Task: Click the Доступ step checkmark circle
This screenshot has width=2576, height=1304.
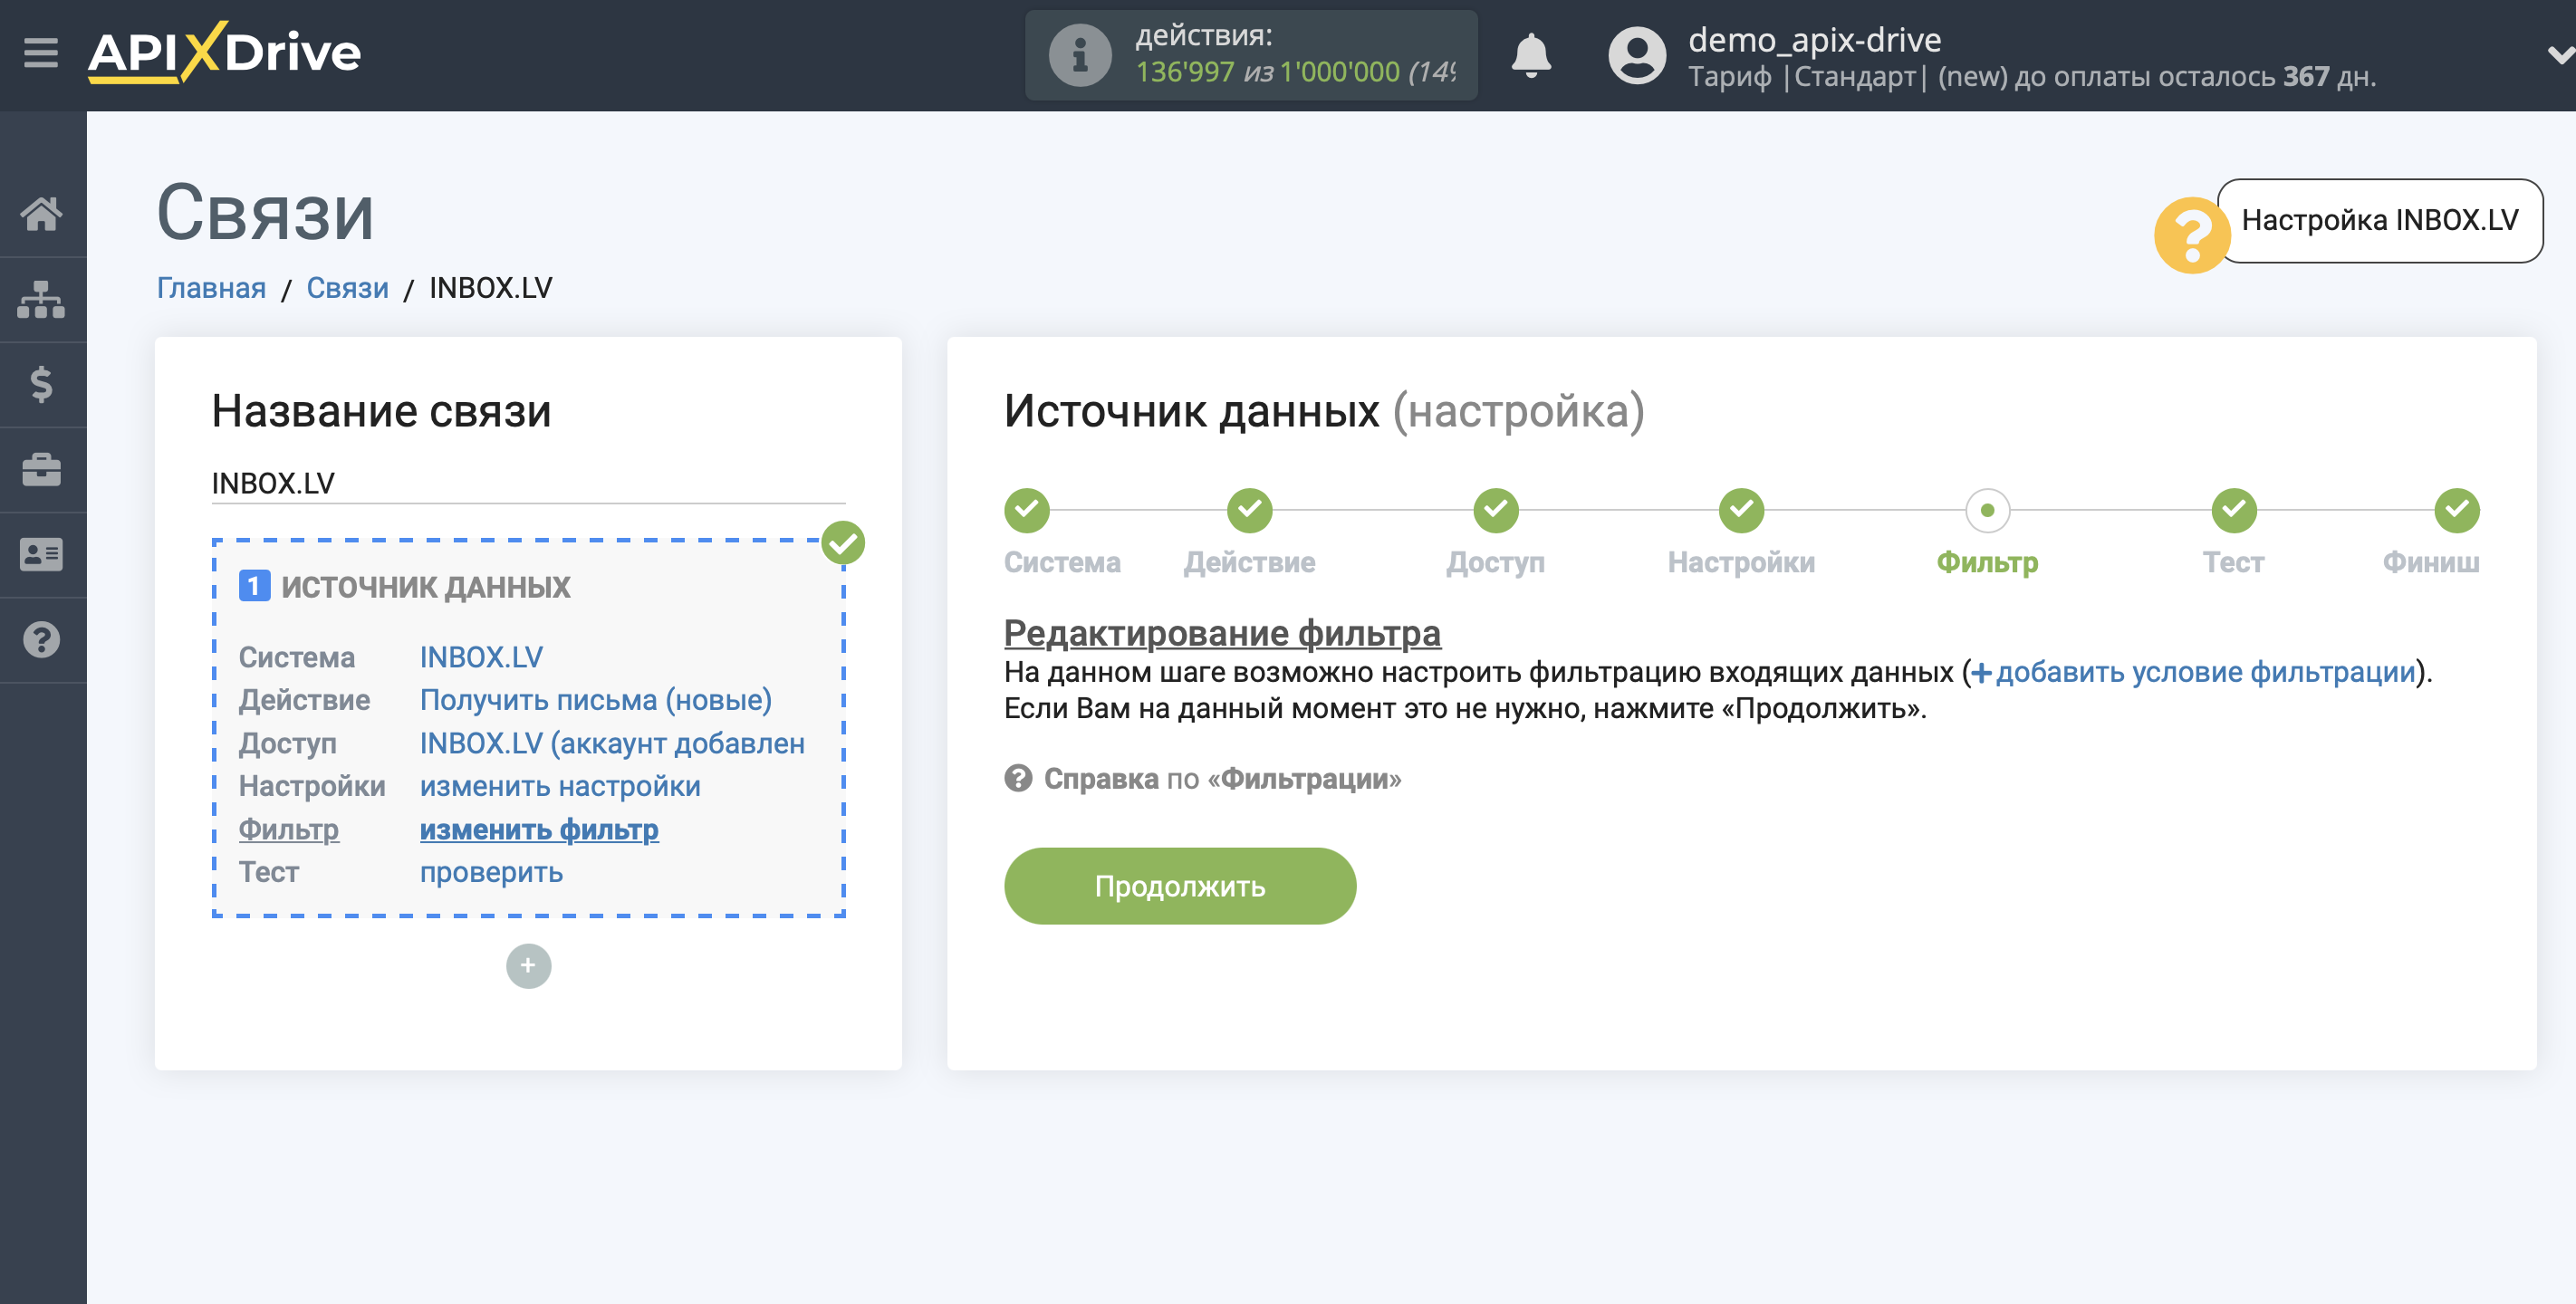Action: (1495, 511)
